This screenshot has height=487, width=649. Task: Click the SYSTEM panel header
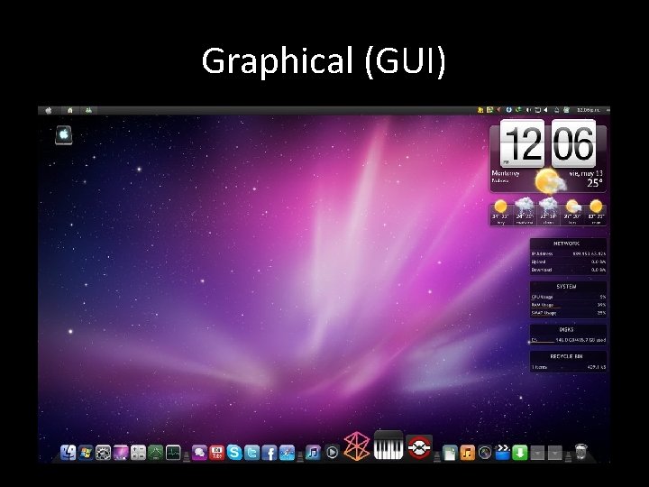click(x=567, y=287)
